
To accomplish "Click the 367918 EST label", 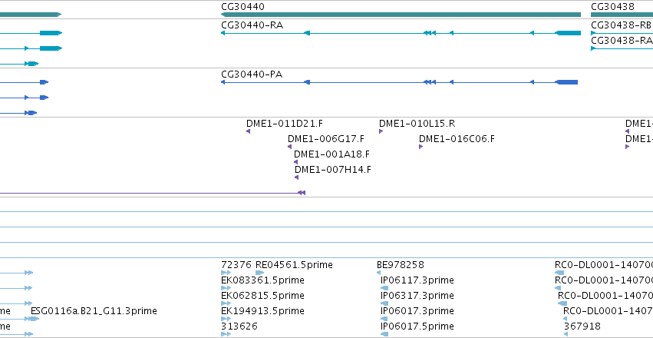I will pos(582,326).
